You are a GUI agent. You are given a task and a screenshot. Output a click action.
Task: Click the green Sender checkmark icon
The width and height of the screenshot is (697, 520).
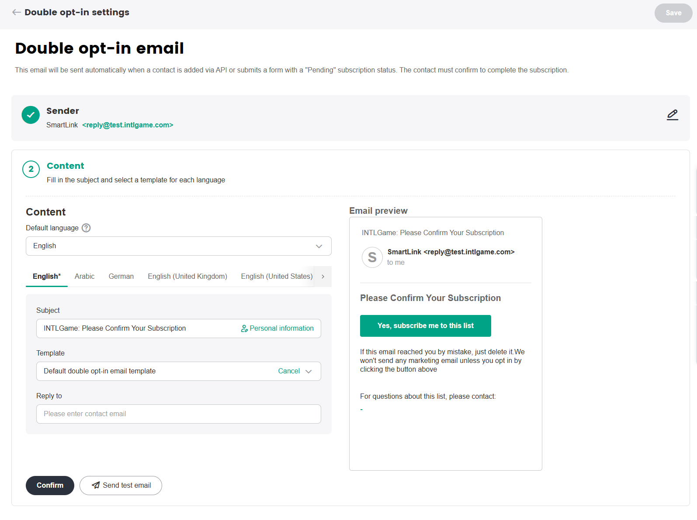(31, 115)
